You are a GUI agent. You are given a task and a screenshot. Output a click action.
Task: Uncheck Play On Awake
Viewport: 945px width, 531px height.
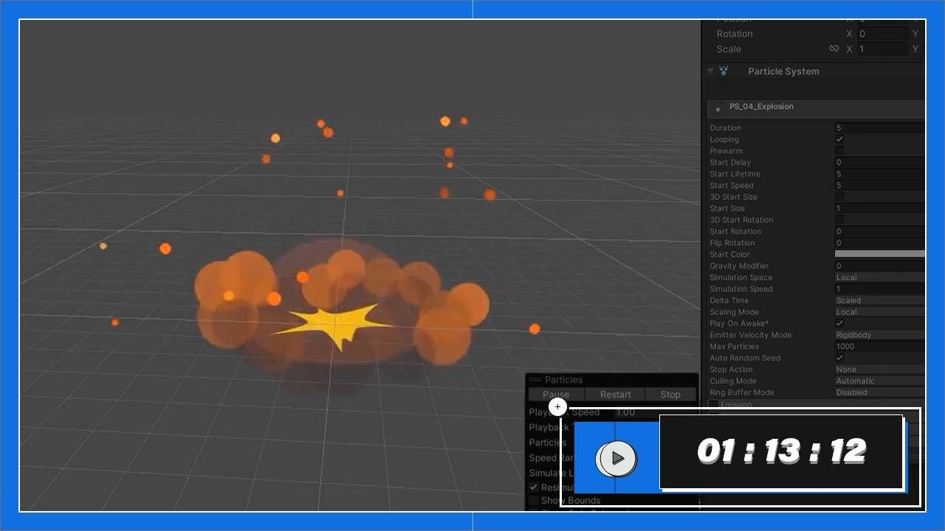pos(839,323)
